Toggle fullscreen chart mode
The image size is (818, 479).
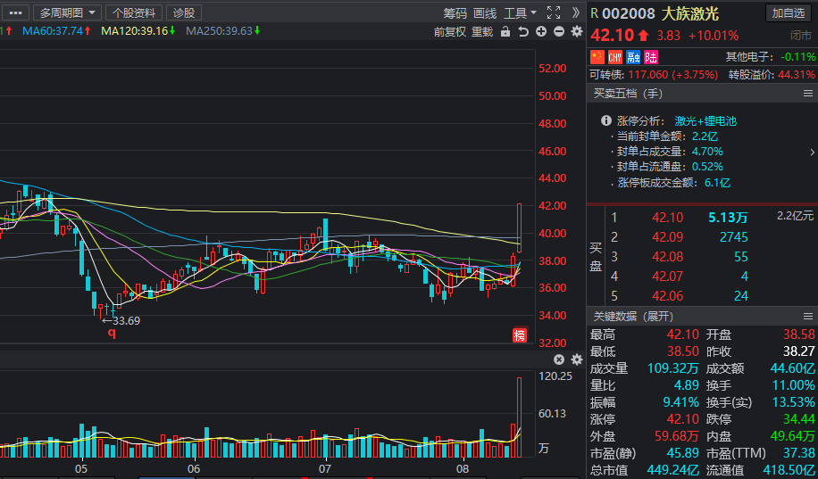click(x=554, y=12)
